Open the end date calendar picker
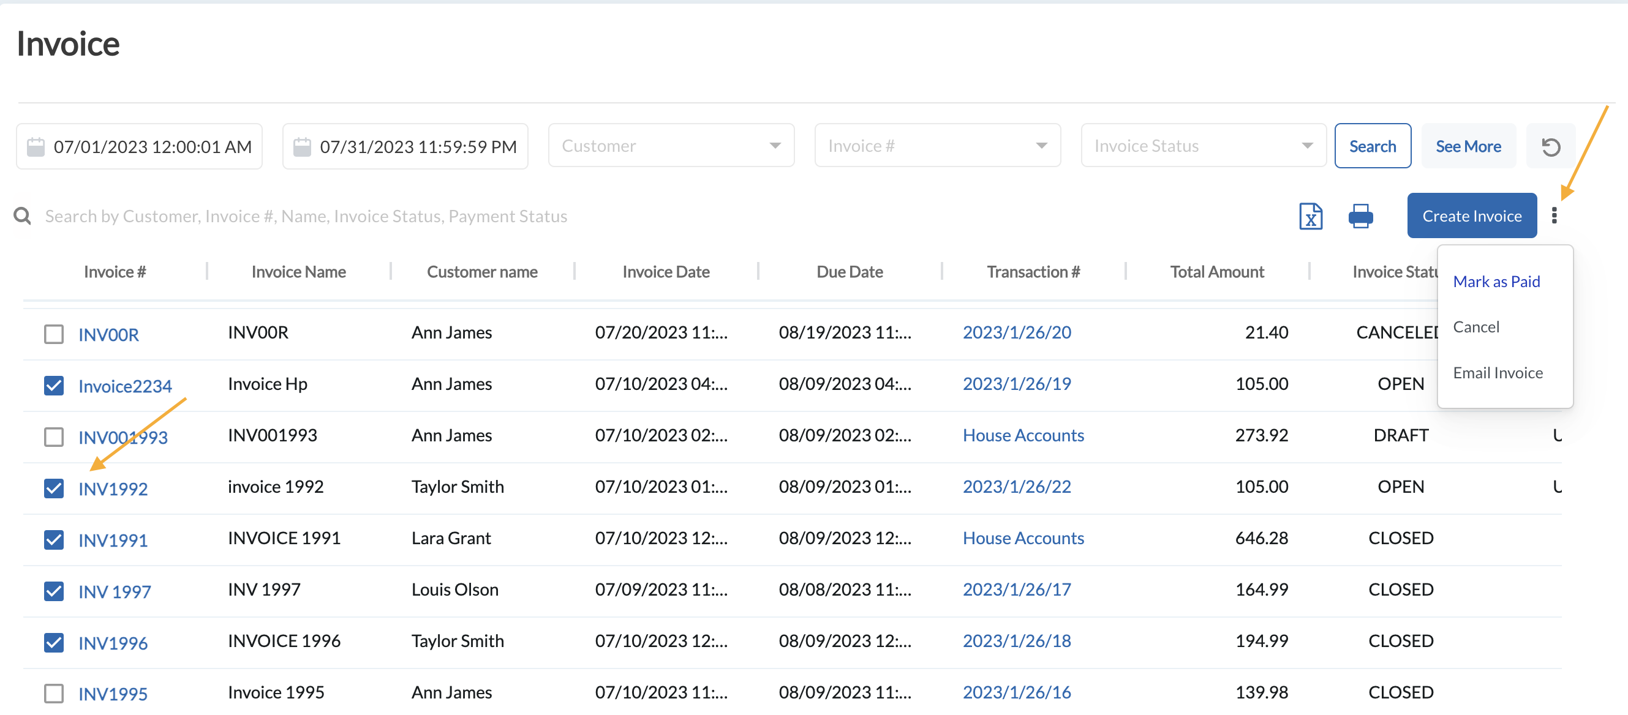This screenshot has width=1628, height=715. pyautogui.click(x=303, y=146)
